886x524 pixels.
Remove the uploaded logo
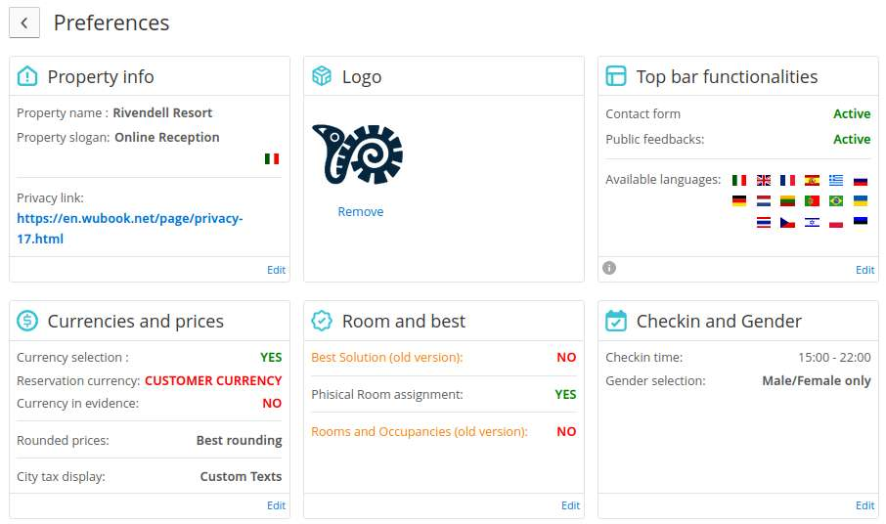(361, 212)
